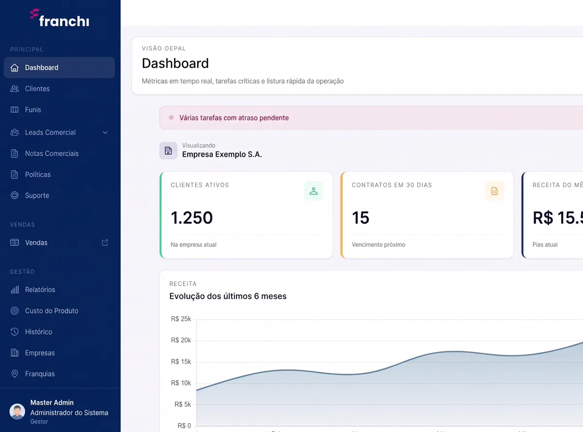Click the Master Admin user name

tap(52, 402)
